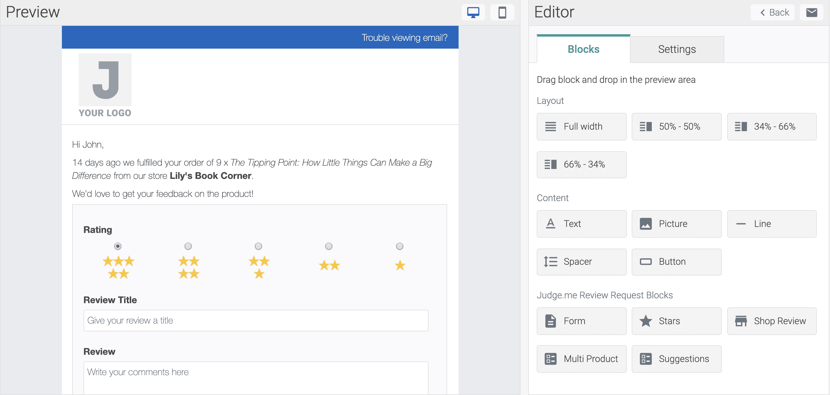Screen dimensions: 830x395
Task: Open the Trouble viewing email link
Action: pyautogui.click(x=404, y=37)
